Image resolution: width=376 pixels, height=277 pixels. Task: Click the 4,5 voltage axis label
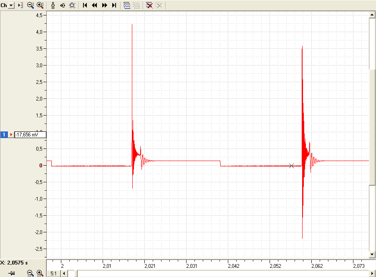(39, 15)
